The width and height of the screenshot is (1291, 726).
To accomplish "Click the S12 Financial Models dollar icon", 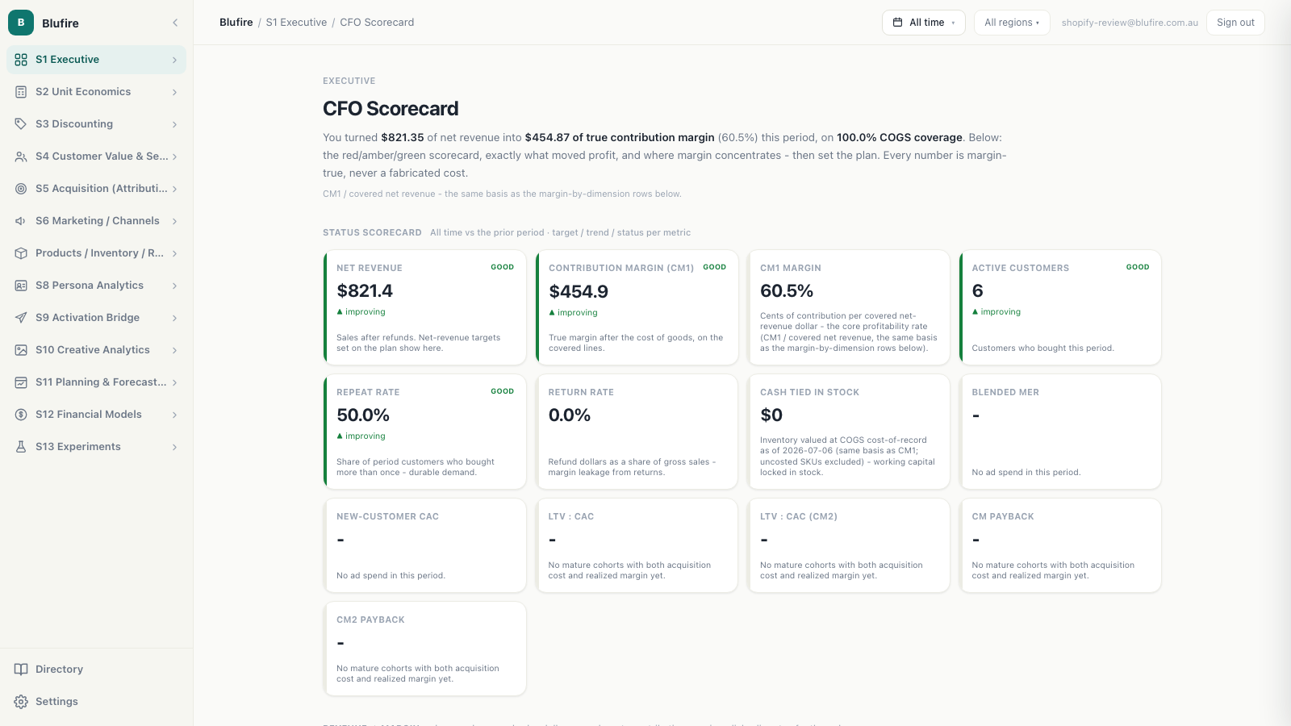I will coord(21,415).
